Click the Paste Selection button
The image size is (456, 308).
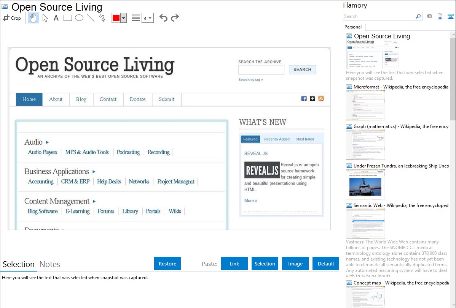(x=265, y=264)
